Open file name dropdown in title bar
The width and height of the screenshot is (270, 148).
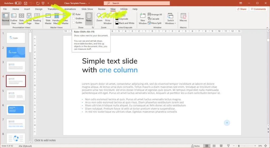89,3
